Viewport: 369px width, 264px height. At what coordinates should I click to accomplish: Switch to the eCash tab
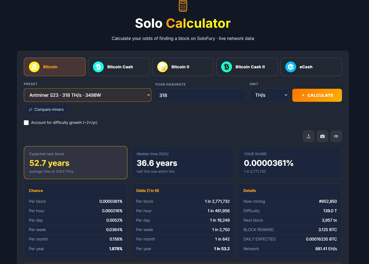[x=311, y=67]
